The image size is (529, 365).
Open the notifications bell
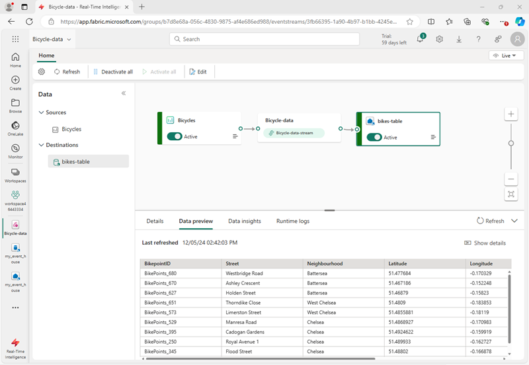point(421,39)
